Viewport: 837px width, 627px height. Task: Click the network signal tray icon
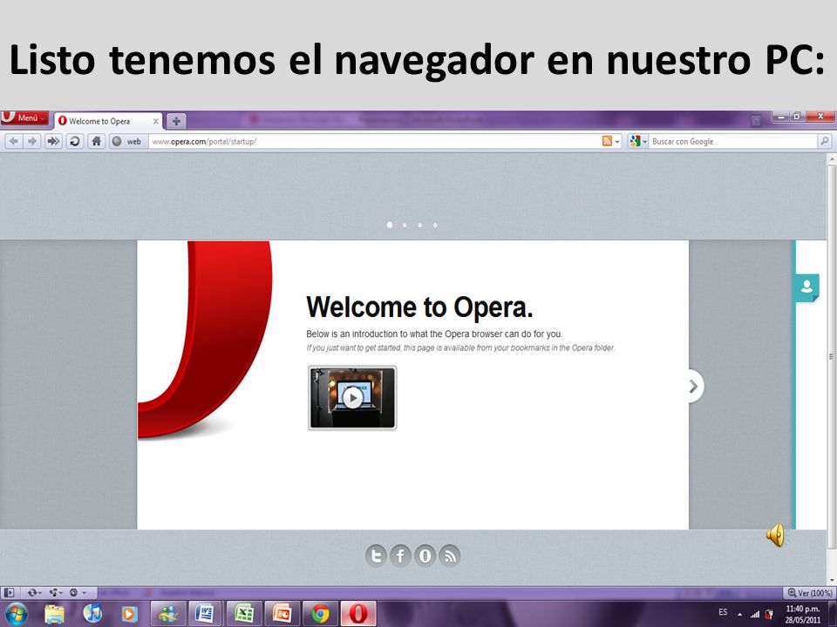pyautogui.click(x=755, y=614)
